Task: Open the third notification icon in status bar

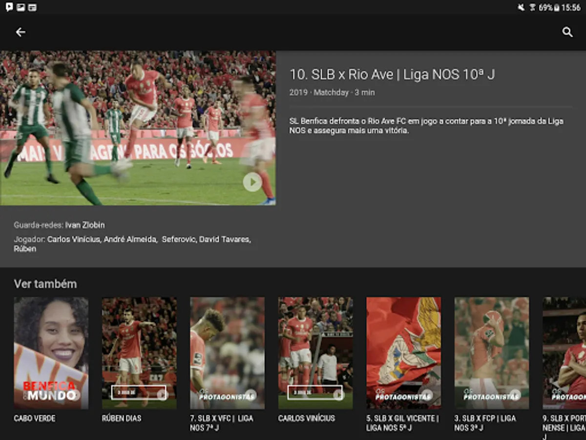Action: [32, 7]
